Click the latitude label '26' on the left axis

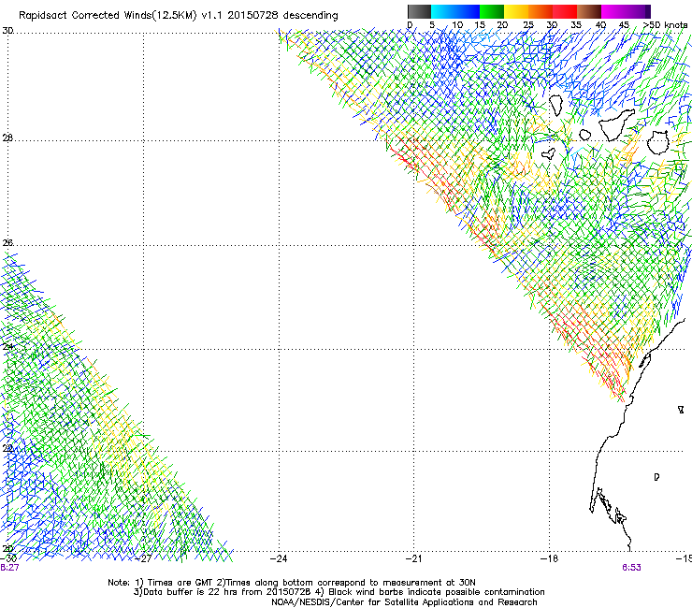(7, 243)
